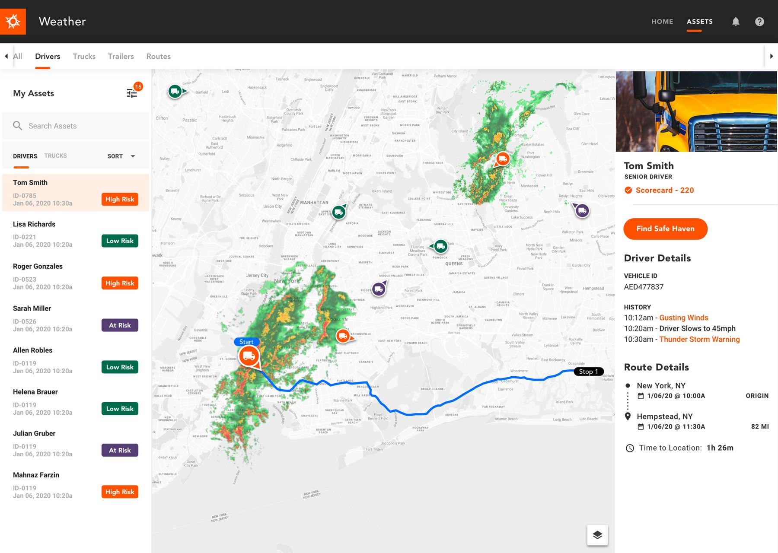Click Tom Smith's High Risk badge
778x553 pixels.
click(x=120, y=199)
